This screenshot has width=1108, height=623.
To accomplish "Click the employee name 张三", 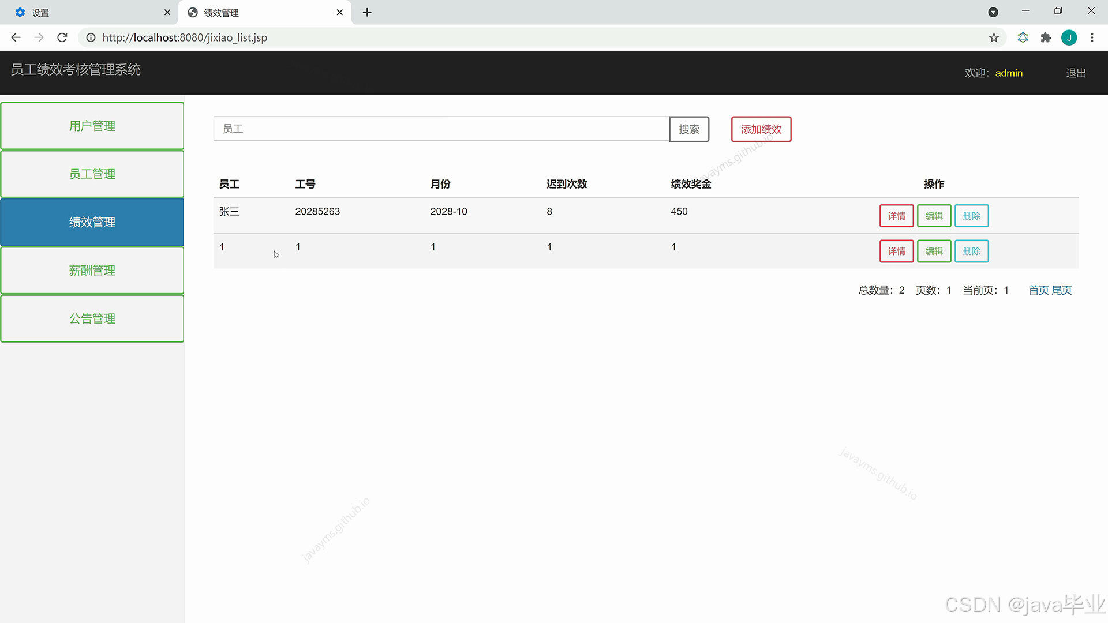I will (229, 212).
